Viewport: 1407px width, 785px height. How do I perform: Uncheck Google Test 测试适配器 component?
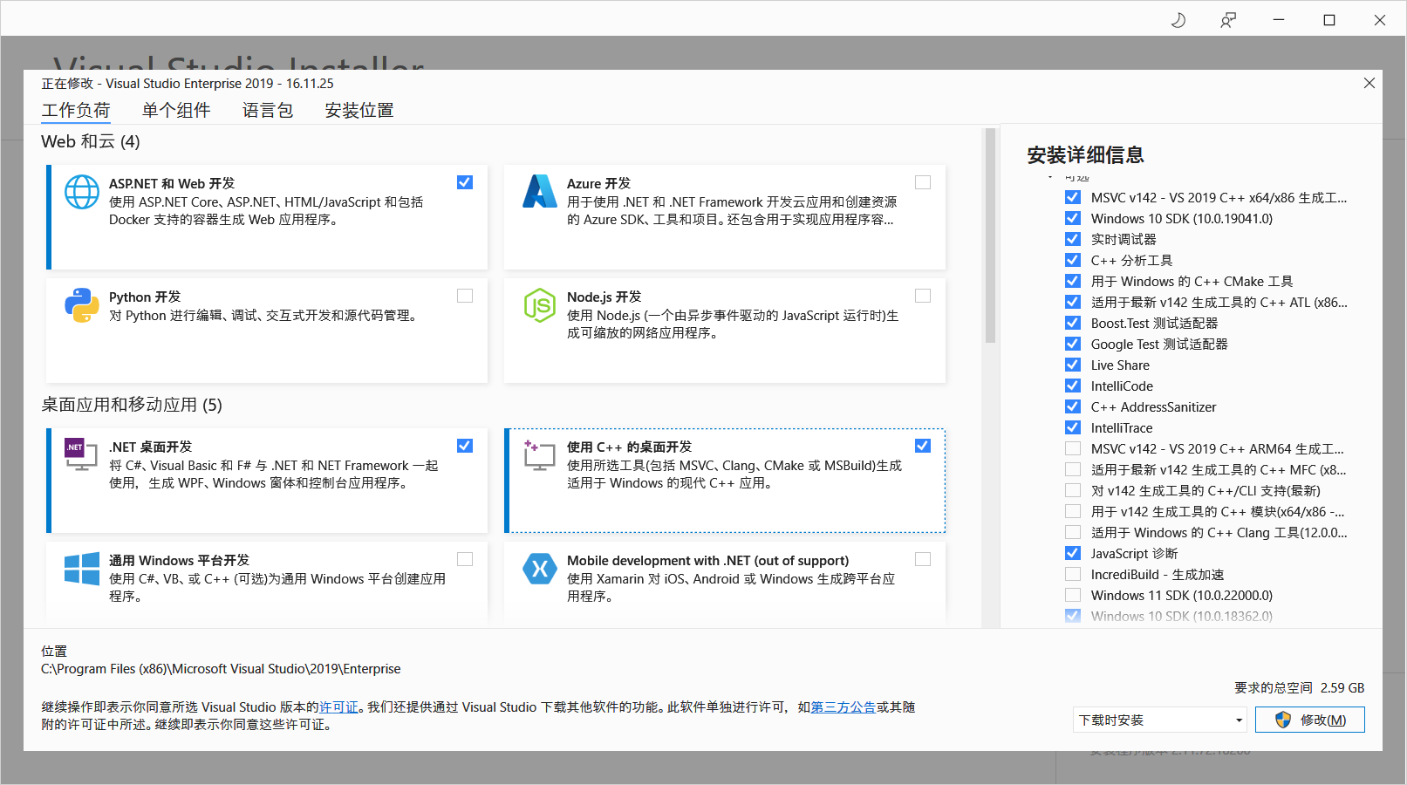pyautogui.click(x=1073, y=344)
